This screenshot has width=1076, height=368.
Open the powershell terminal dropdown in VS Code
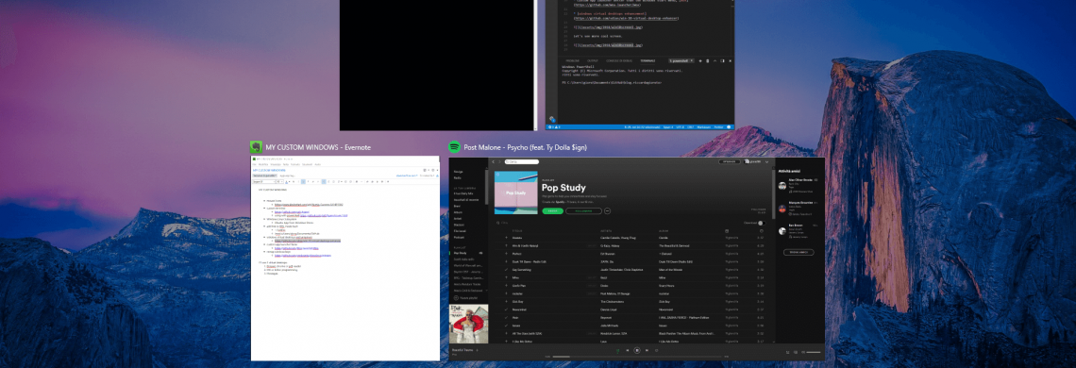tap(681, 60)
